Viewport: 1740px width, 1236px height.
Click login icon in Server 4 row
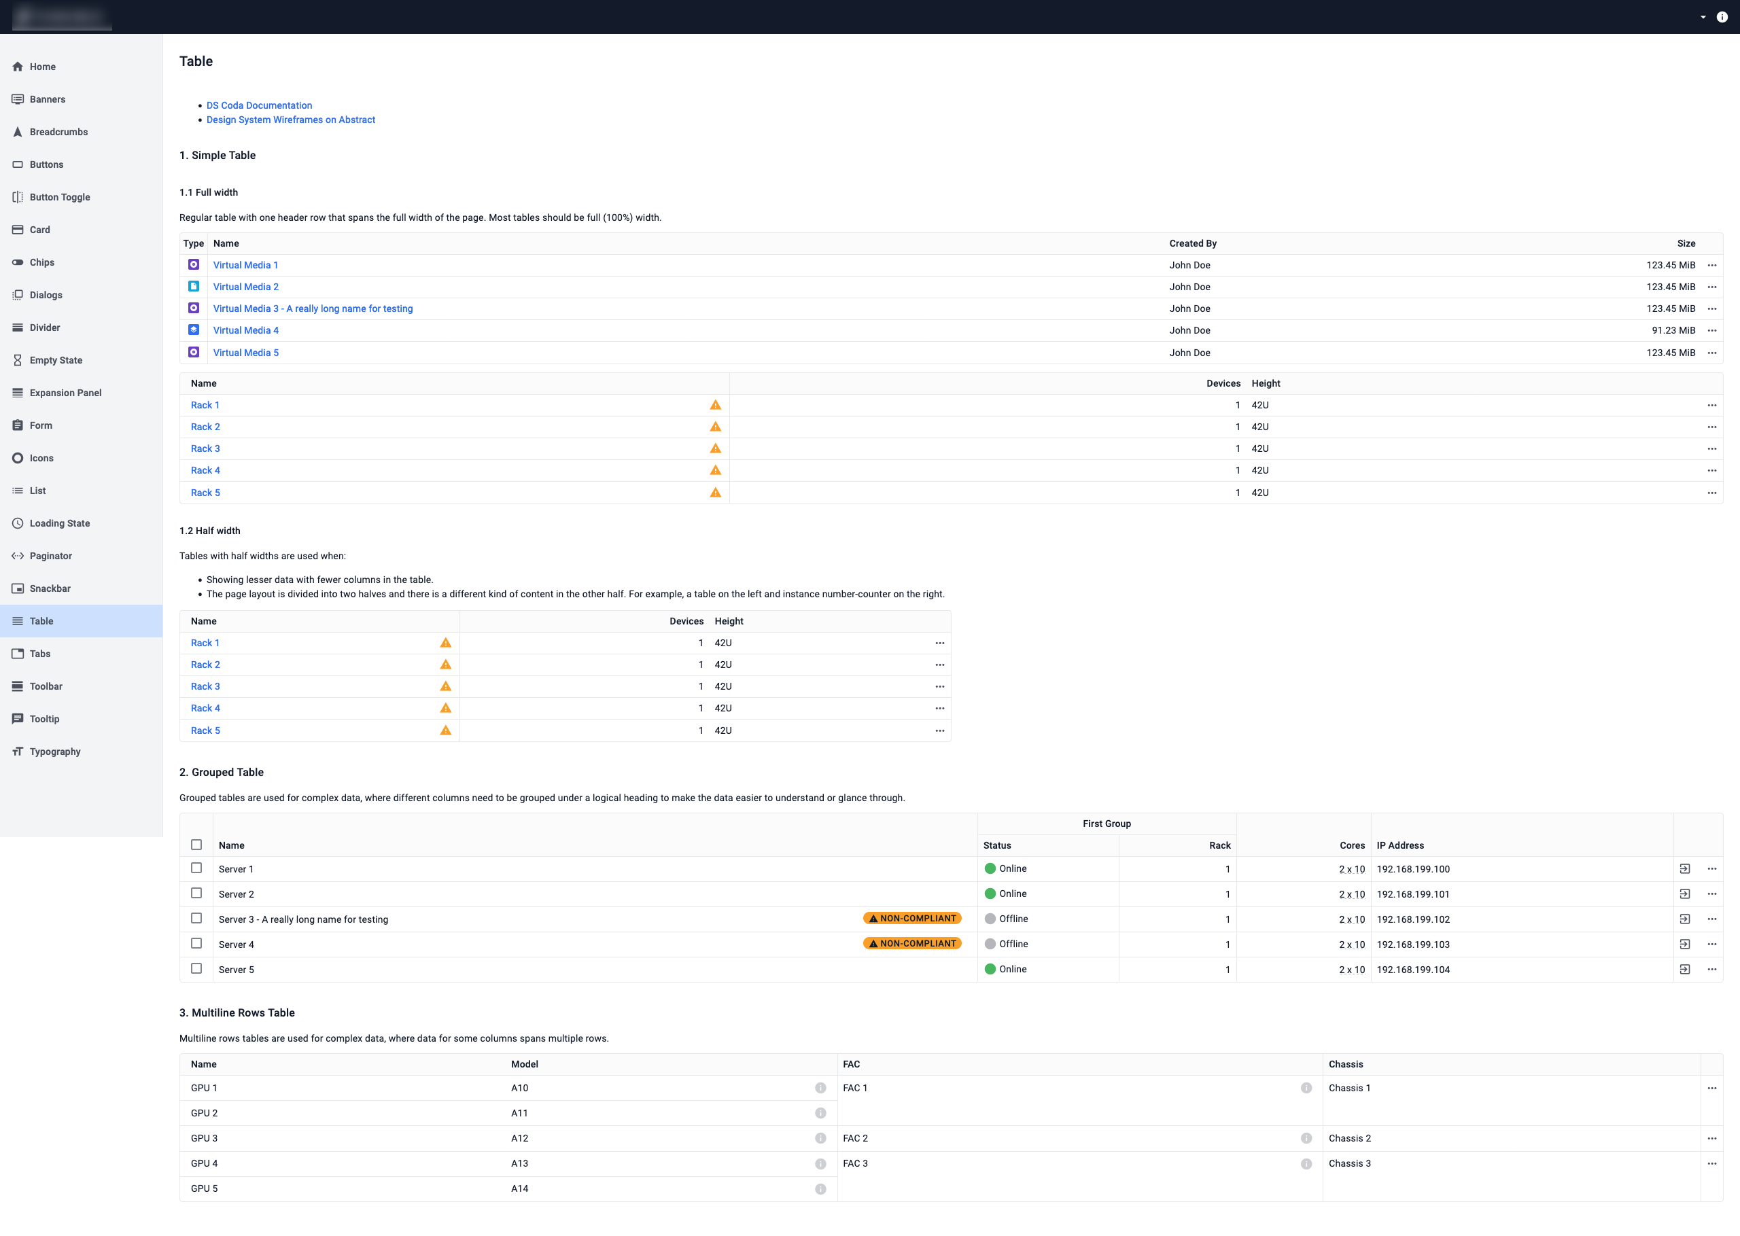point(1684,944)
